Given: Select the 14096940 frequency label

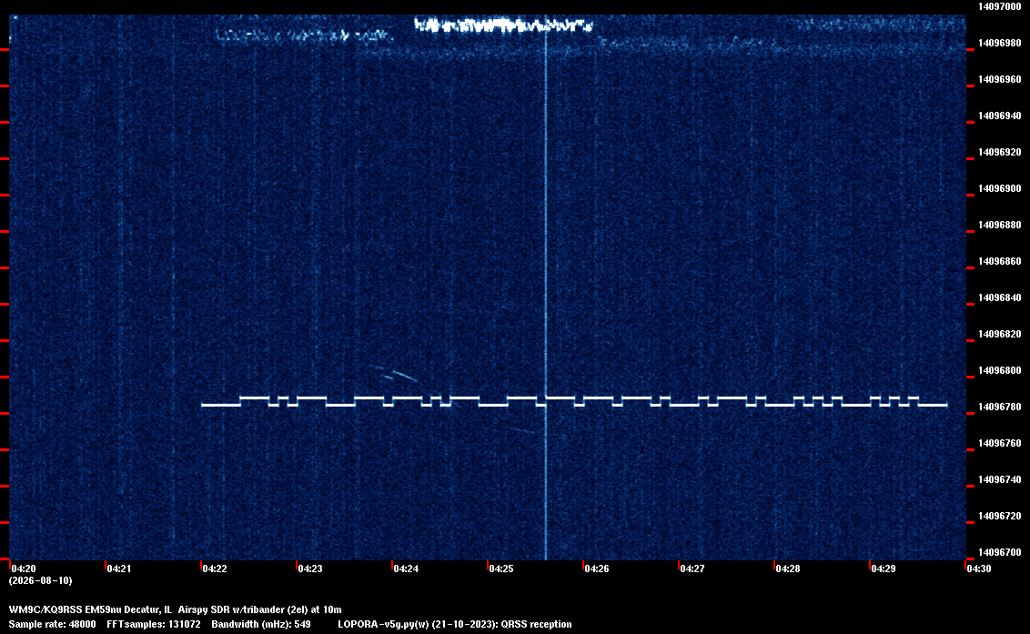Looking at the screenshot, I should pyautogui.click(x=1000, y=116).
